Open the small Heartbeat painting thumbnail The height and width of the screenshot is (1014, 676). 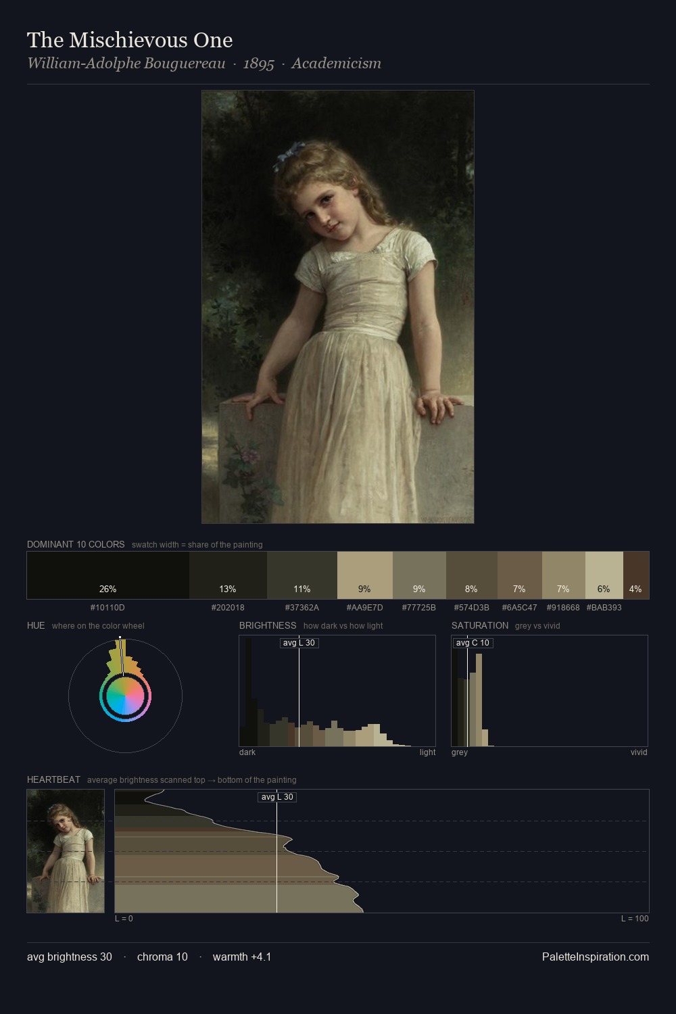(x=66, y=851)
